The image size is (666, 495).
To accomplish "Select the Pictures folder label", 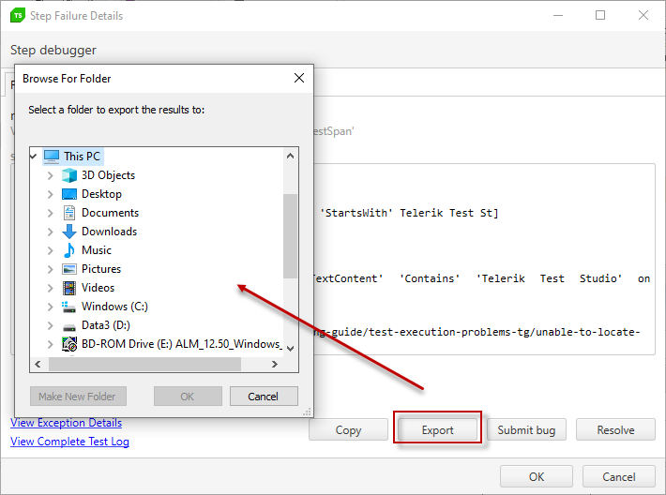I will pyautogui.click(x=101, y=269).
